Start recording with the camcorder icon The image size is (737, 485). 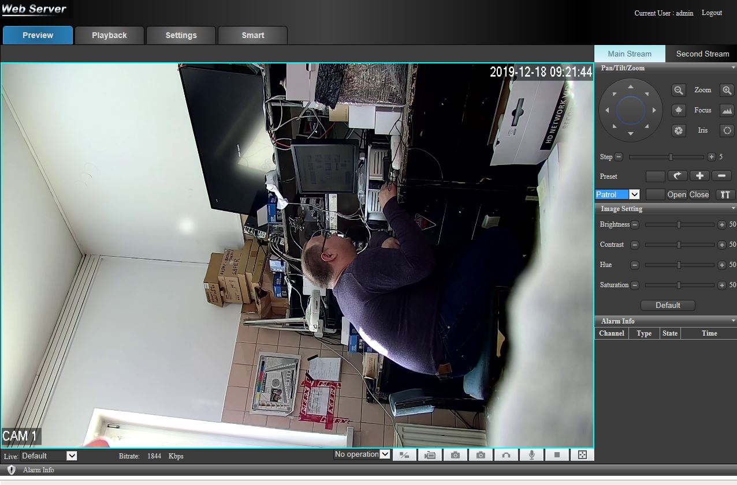tap(430, 455)
